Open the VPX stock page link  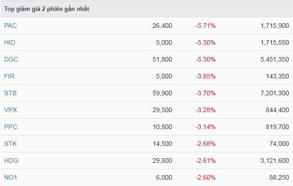click(x=10, y=110)
